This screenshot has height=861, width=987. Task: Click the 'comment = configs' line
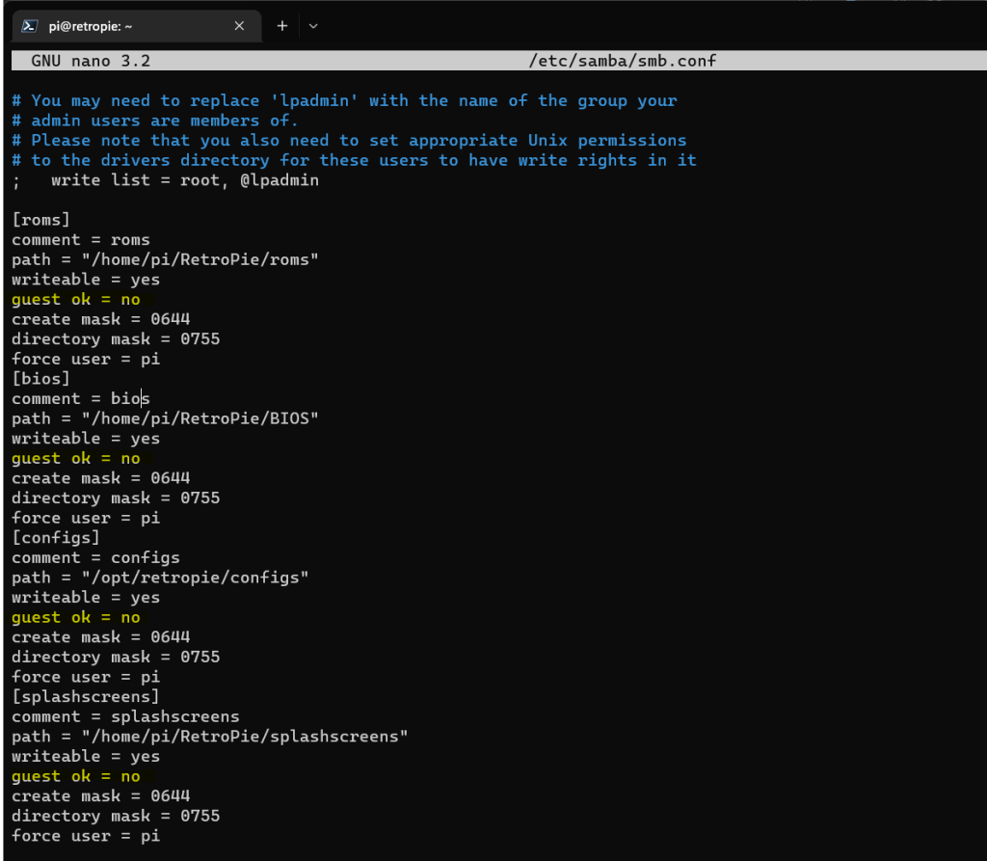click(x=95, y=558)
